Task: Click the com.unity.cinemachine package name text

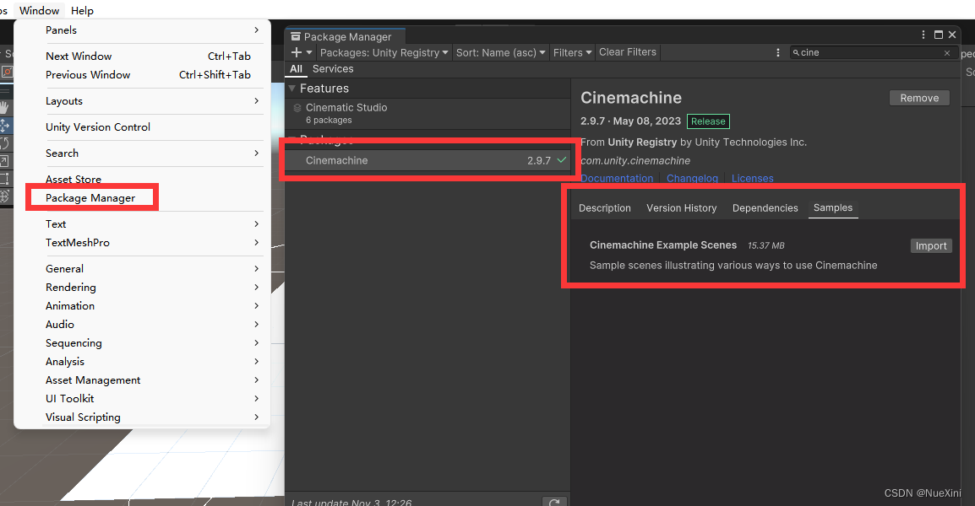Action: tap(635, 160)
